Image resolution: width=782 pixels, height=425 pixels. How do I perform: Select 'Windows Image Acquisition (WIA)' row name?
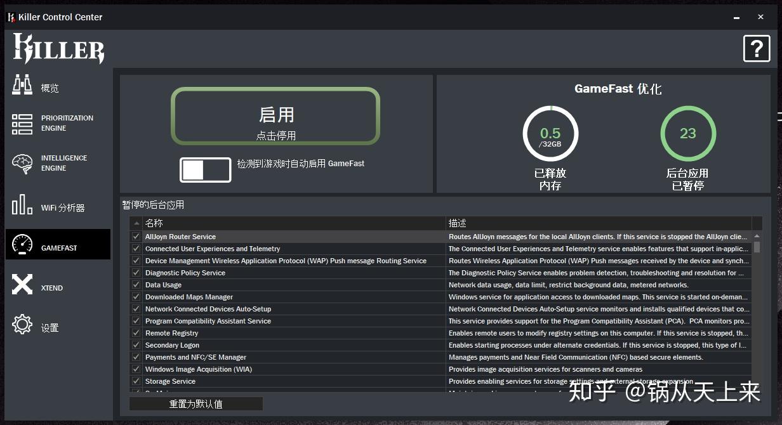(x=199, y=369)
